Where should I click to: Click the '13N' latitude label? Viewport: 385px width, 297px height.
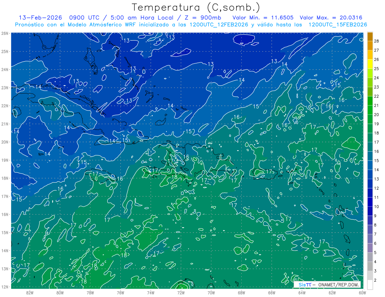click(x=4, y=268)
